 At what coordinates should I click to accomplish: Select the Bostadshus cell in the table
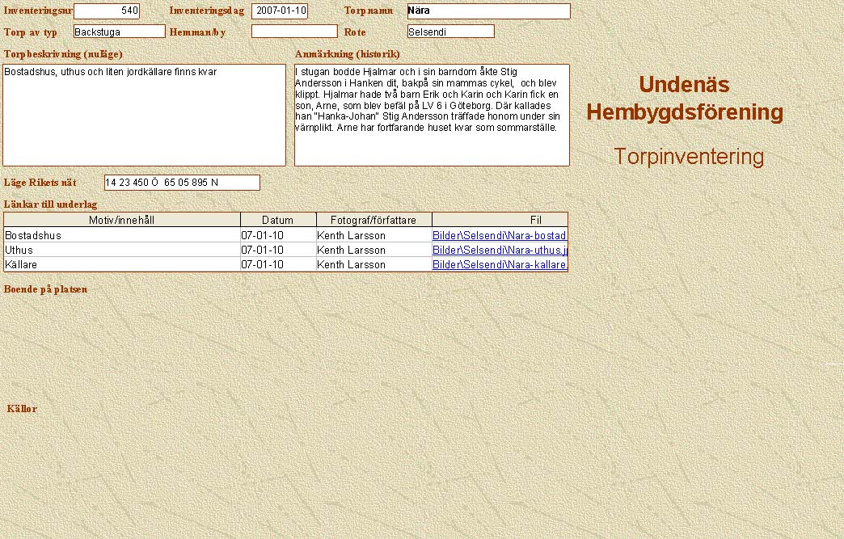[x=122, y=236]
